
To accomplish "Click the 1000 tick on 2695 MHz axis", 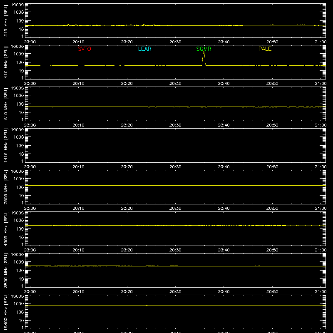I will click(19, 179).
